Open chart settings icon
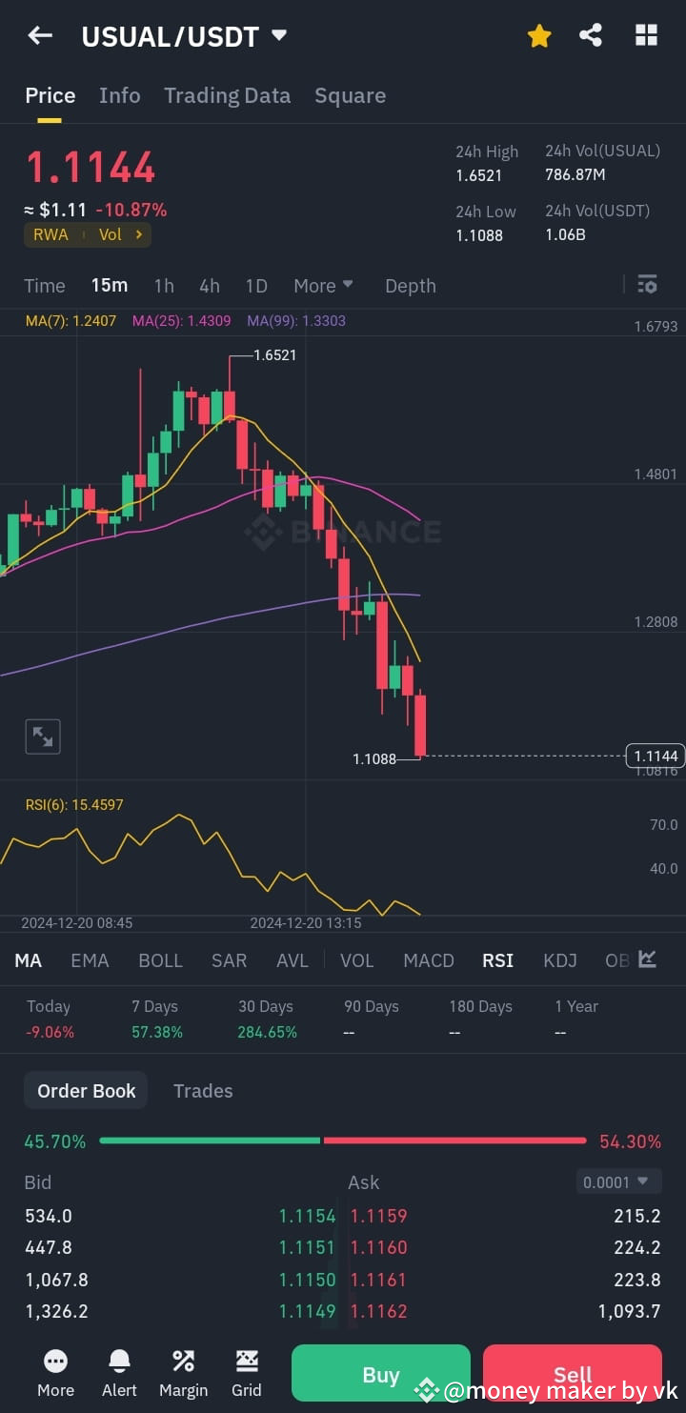 (647, 284)
